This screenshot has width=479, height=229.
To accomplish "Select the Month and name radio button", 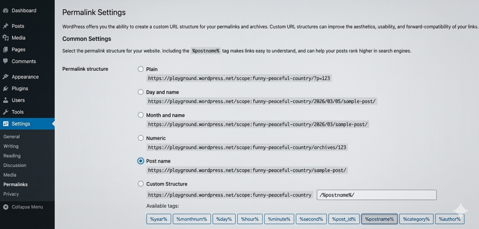I will pyautogui.click(x=140, y=115).
